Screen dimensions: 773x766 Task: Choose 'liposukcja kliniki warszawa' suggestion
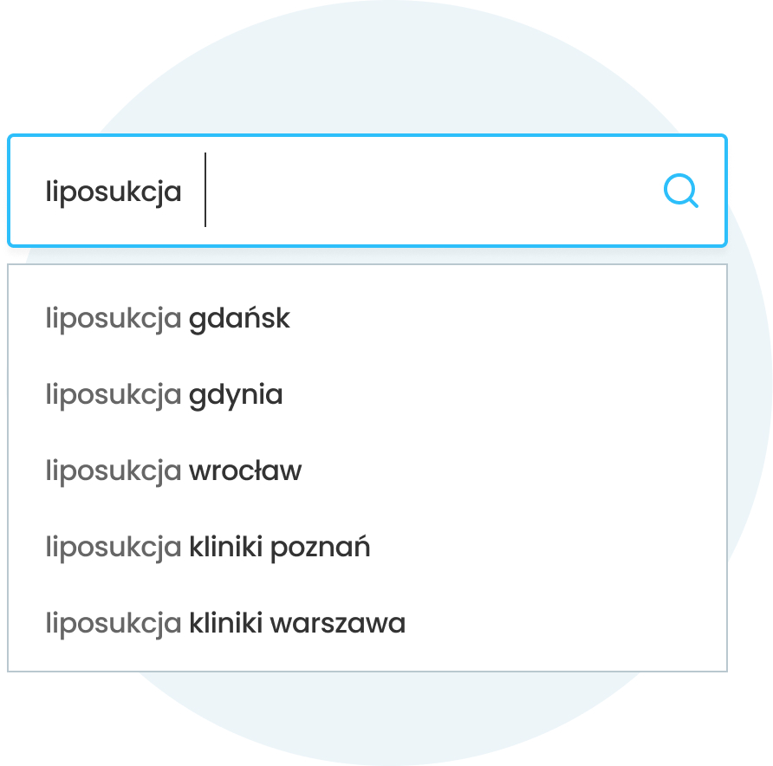tap(367, 624)
